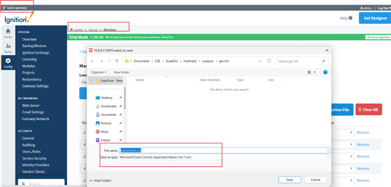
Task: Click the red Clear All button
Action: (x=369, y=110)
